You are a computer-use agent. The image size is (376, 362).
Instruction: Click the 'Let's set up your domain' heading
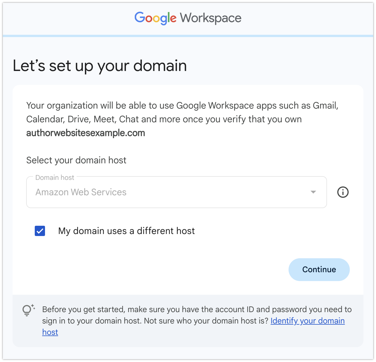[x=100, y=66]
